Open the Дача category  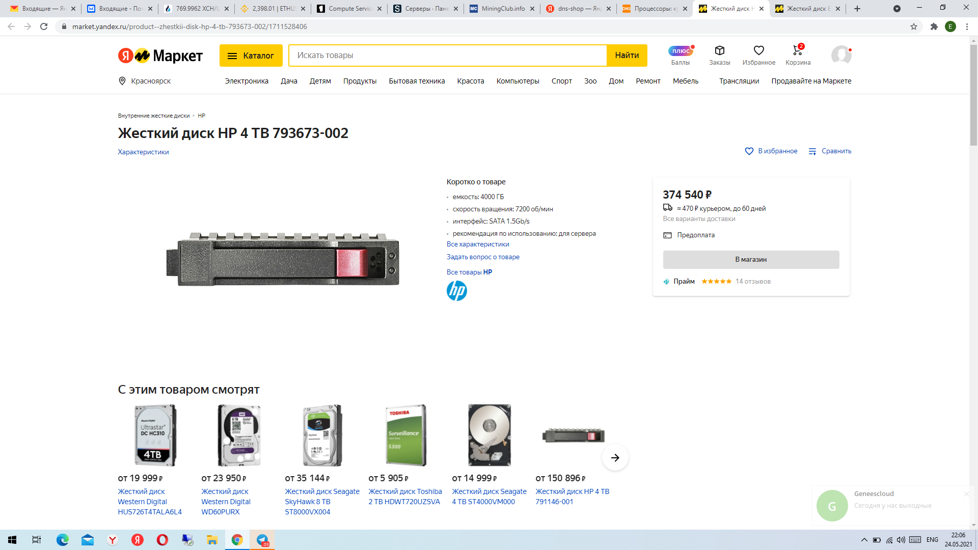click(289, 81)
